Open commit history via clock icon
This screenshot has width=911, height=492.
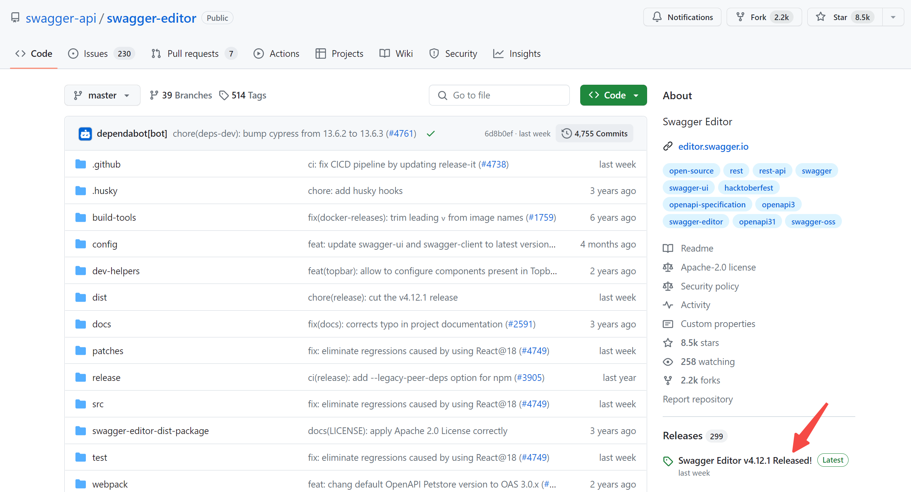(566, 133)
